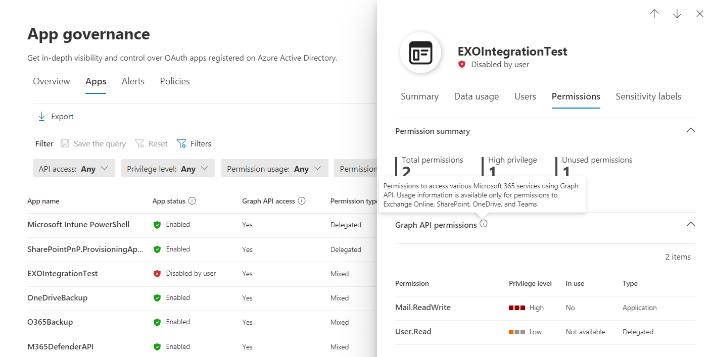Click Save the query text
Viewport: 711px width, 357px height.
pos(100,144)
